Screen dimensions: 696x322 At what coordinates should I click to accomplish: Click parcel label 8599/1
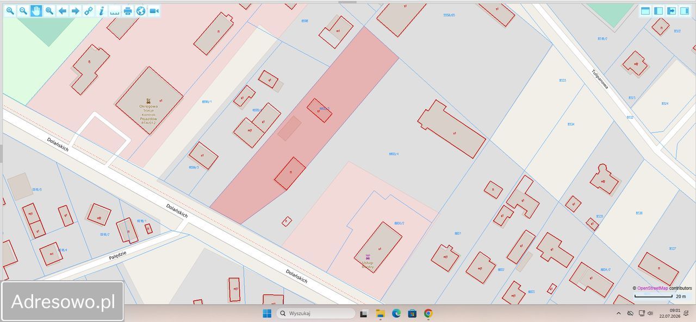tap(207, 102)
